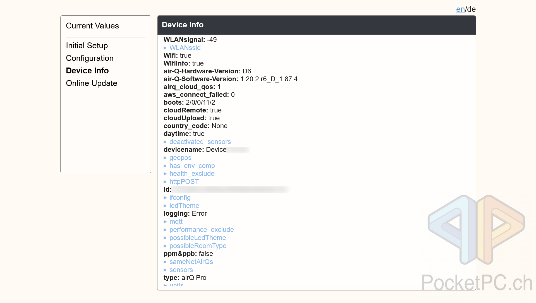Switch language to English (en)
This screenshot has height=303, width=536.
pos(460,9)
